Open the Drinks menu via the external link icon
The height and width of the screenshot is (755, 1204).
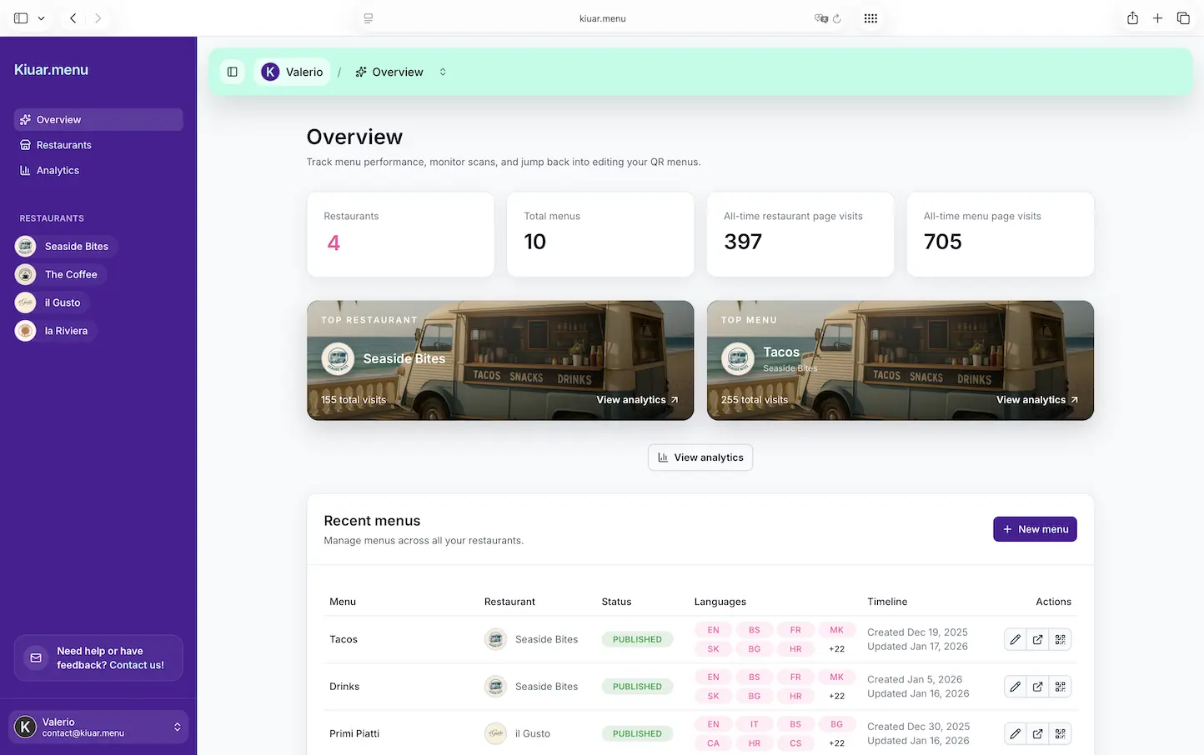[1037, 686]
